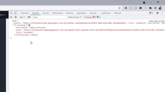Select the description "Hello everyone" property

pyautogui.click(x=31, y=28)
